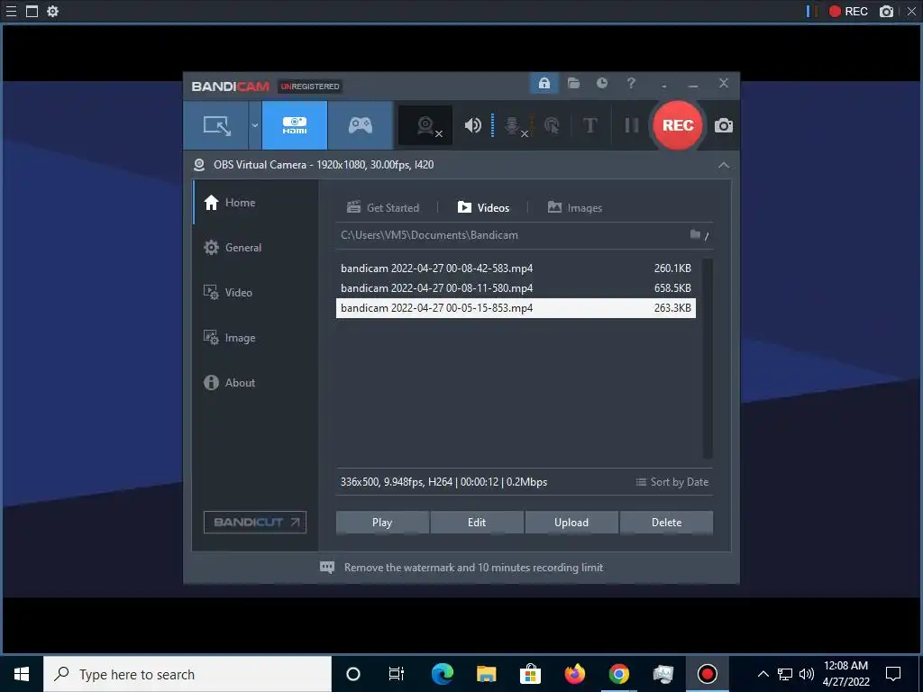
Task: Toggle the mouse click effect icon
Action: point(552,125)
